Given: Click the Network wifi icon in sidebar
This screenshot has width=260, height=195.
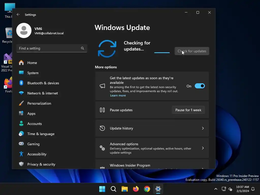Looking at the screenshot, I should (x=21, y=93).
